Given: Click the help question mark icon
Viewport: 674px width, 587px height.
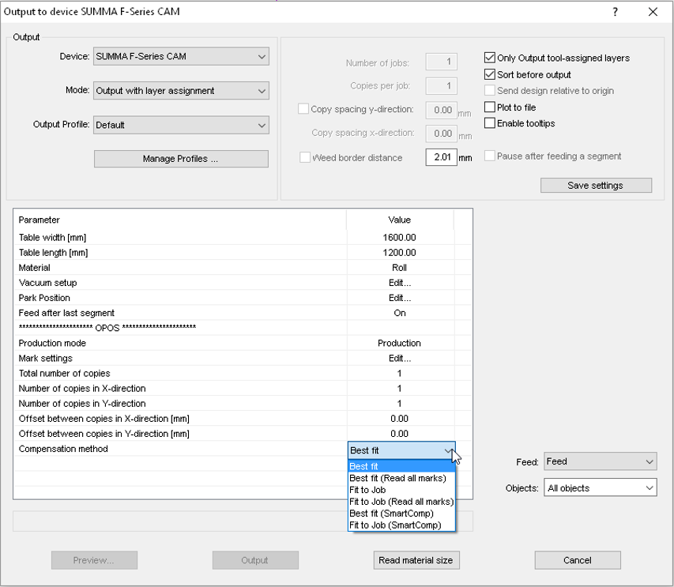Looking at the screenshot, I should pyautogui.click(x=615, y=12).
